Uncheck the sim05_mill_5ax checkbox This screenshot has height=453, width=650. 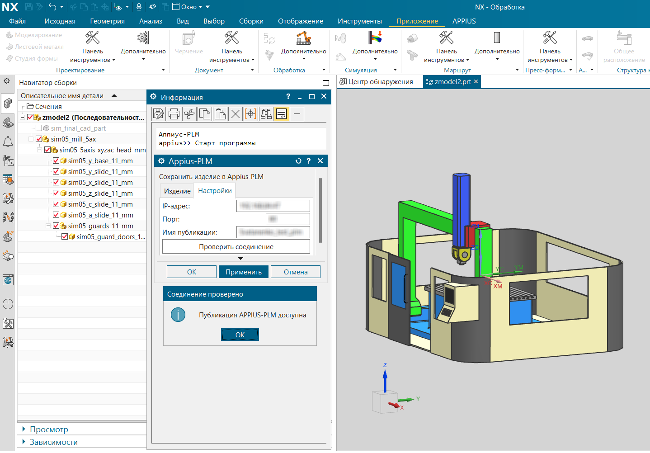point(39,139)
